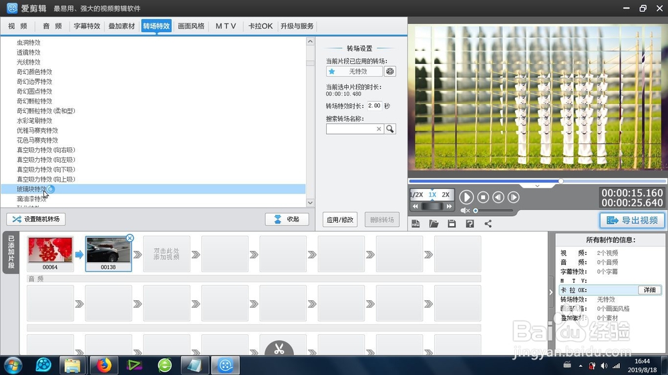
Task: Open the Windows Start button
Action: (13, 365)
